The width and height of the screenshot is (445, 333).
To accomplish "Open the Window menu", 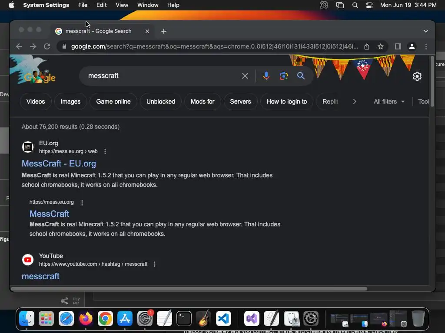I will point(148,5).
